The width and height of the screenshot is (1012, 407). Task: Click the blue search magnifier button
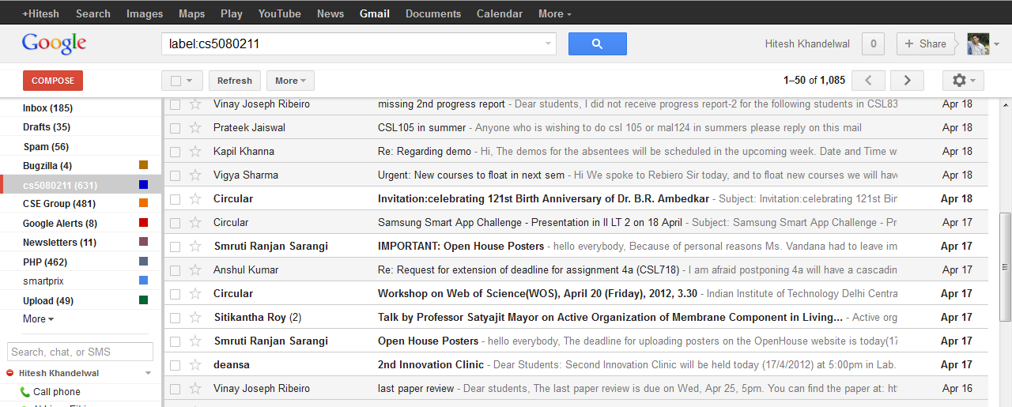coord(597,44)
